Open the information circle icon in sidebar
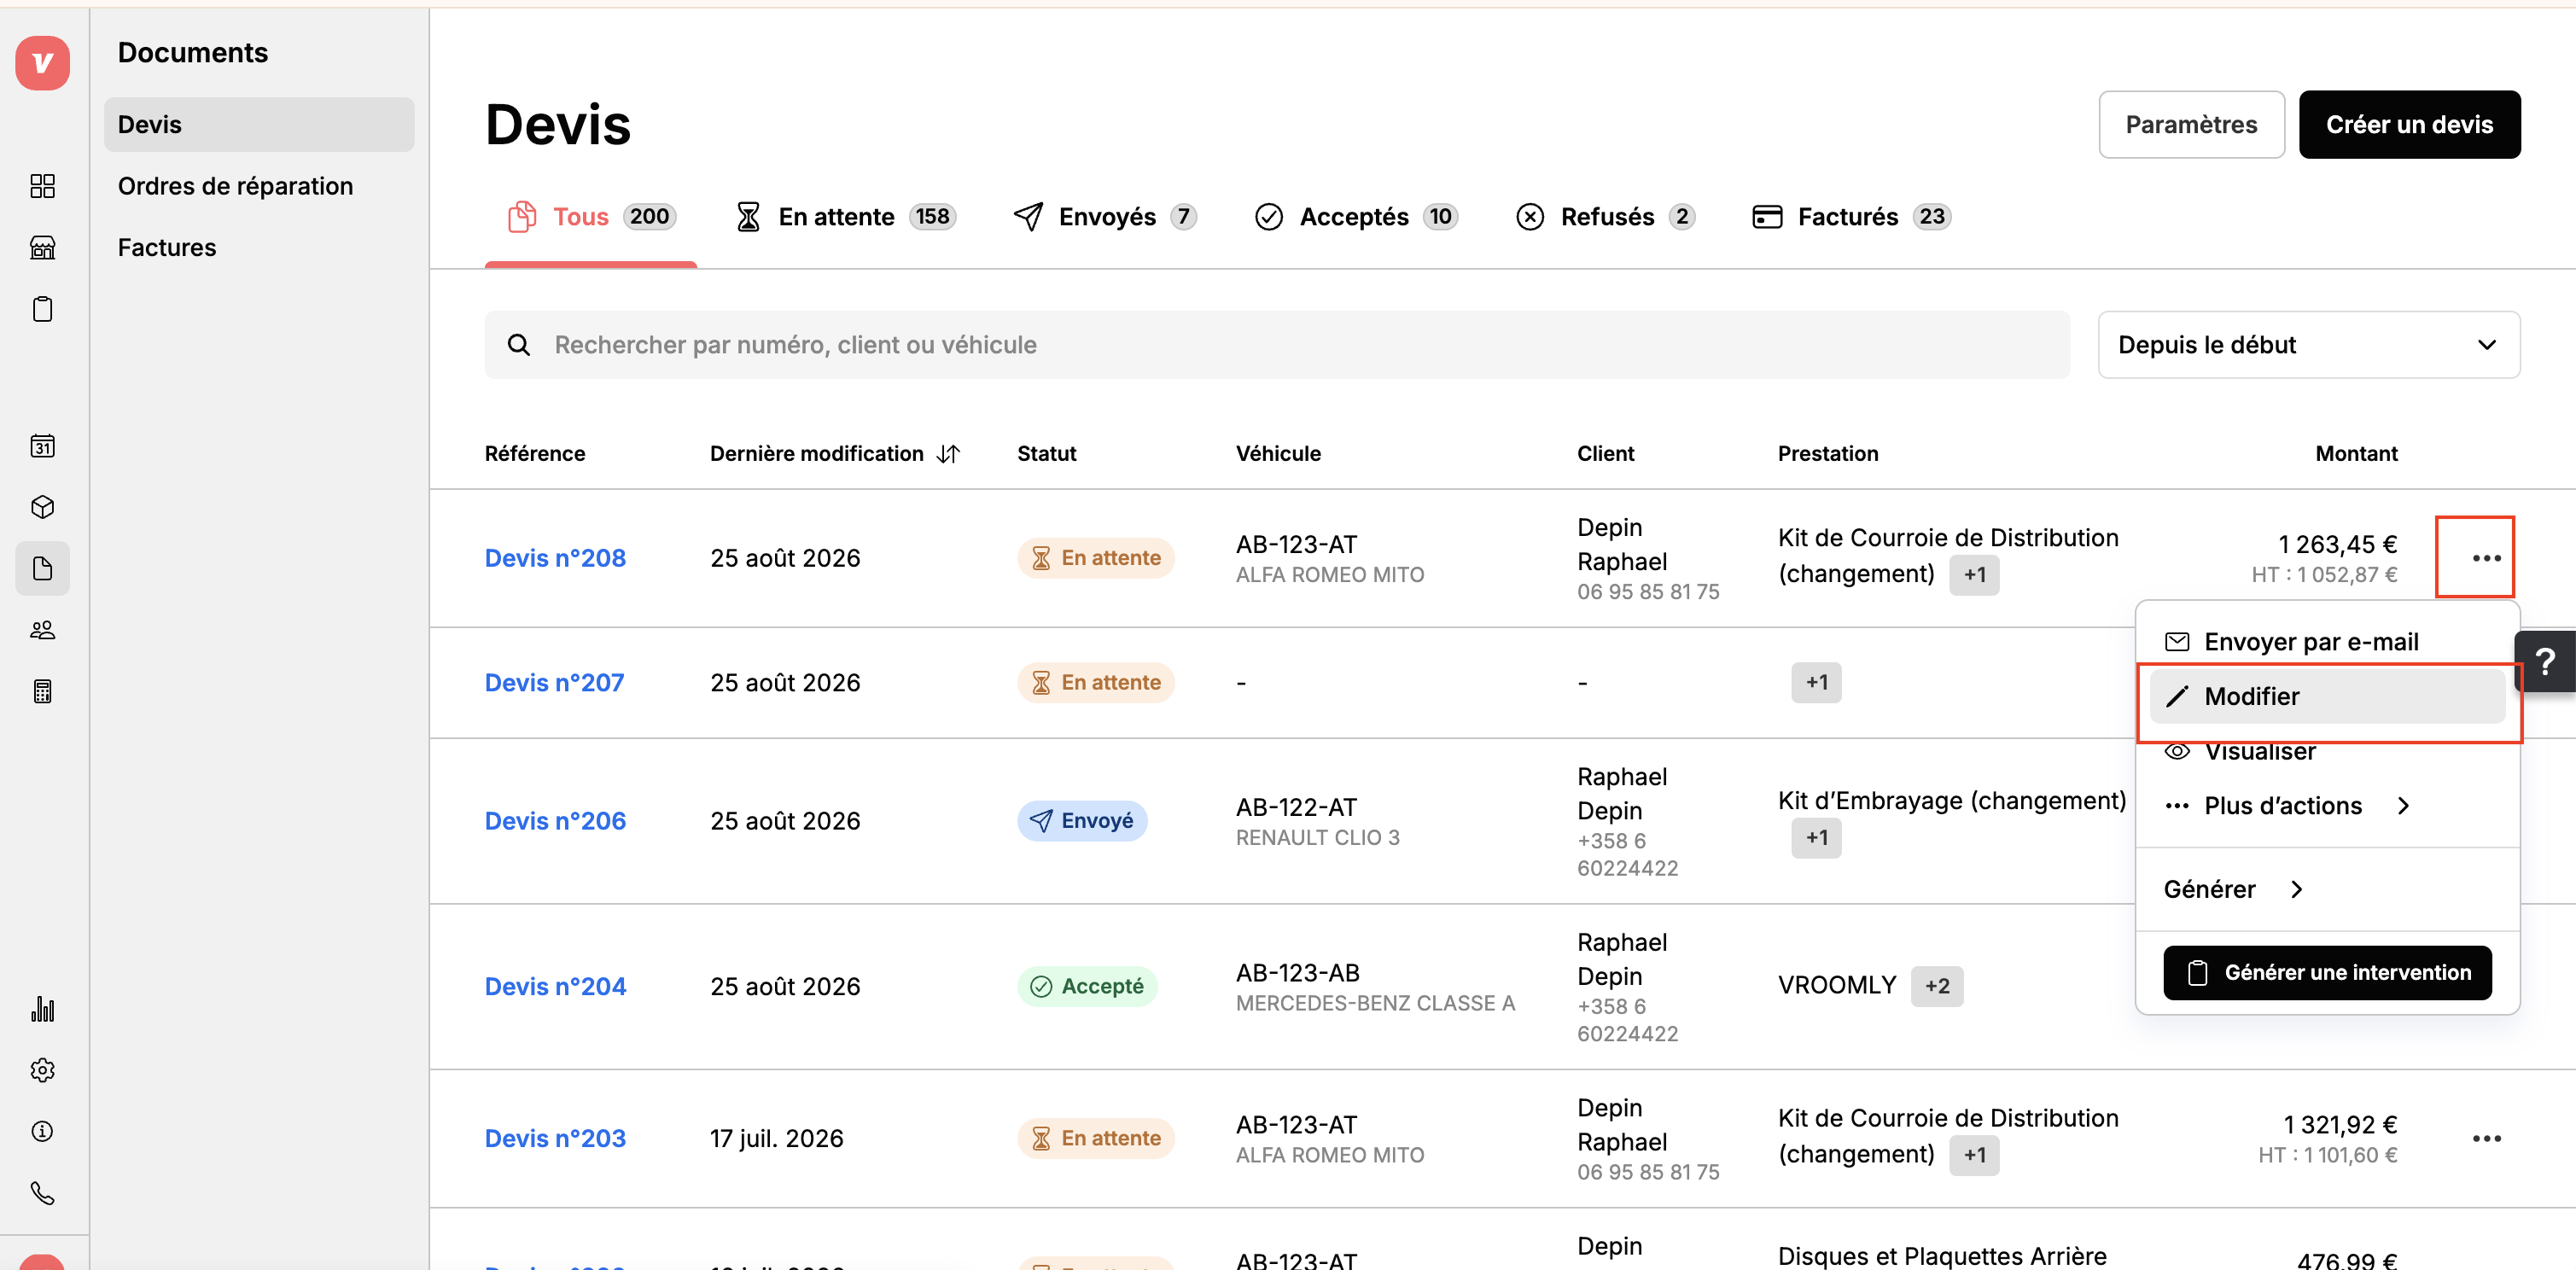This screenshot has height=1270, width=2576. pos(42,1131)
